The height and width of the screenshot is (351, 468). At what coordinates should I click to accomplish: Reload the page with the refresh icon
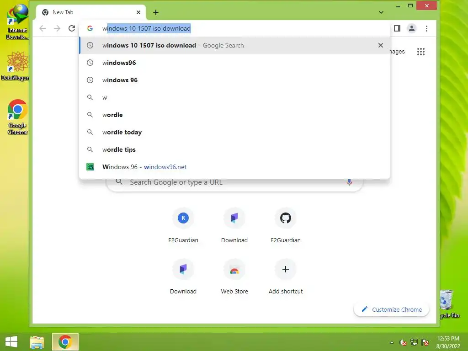(x=72, y=28)
